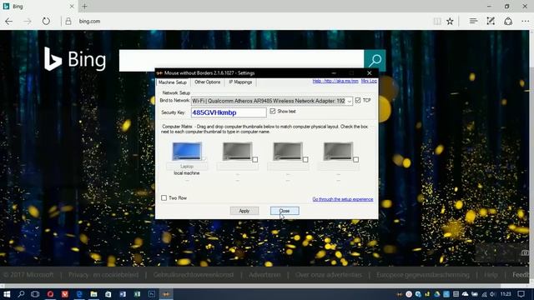Expand Bind to Network dropdown

(349, 101)
